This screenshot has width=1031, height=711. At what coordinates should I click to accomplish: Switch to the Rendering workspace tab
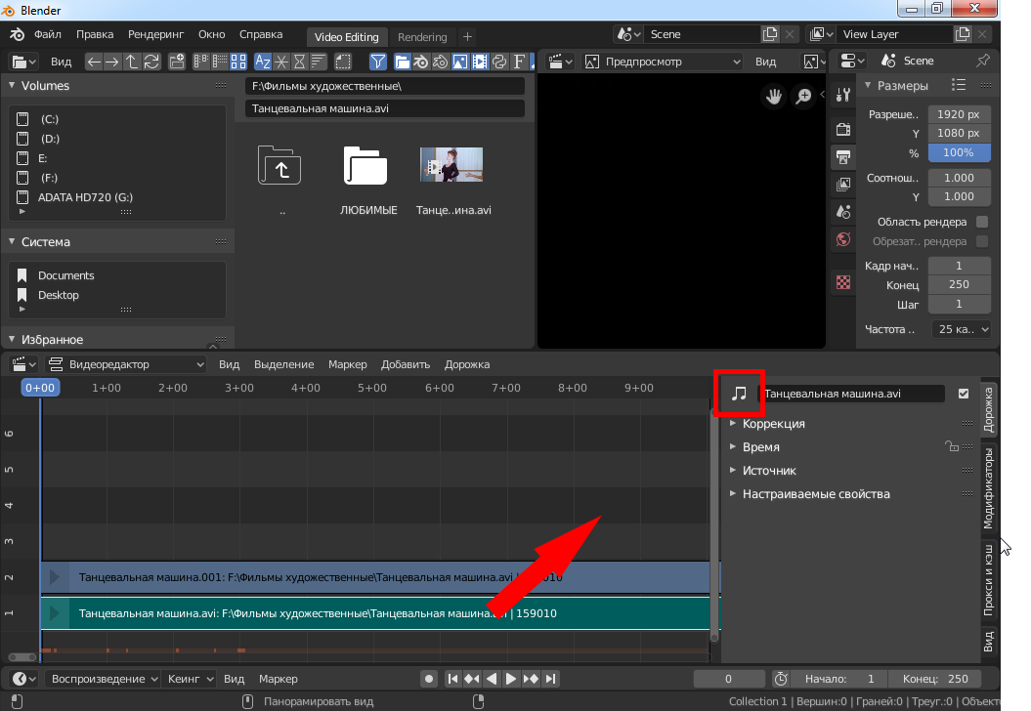422,37
